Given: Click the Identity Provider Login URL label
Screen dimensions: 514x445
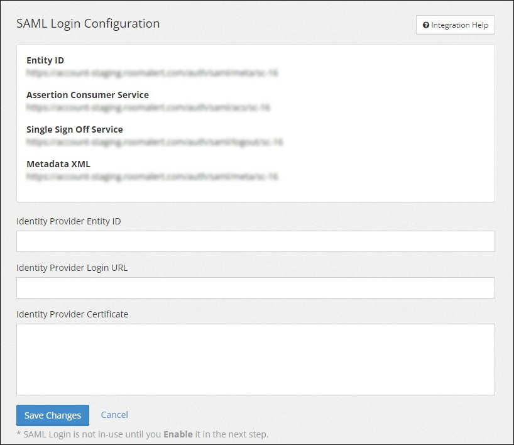Looking at the screenshot, I should (72, 268).
